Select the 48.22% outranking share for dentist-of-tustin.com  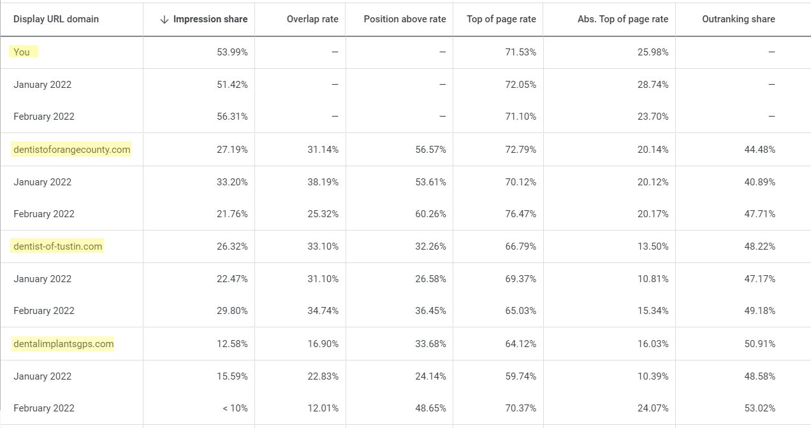[x=759, y=246]
